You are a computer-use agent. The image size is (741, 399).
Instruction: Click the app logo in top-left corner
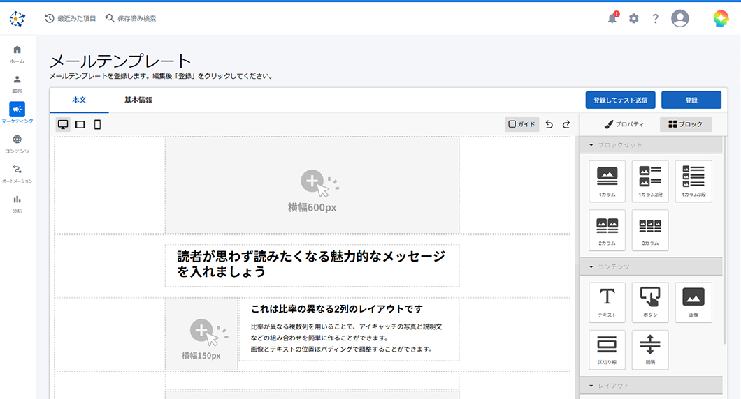[x=17, y=18]
